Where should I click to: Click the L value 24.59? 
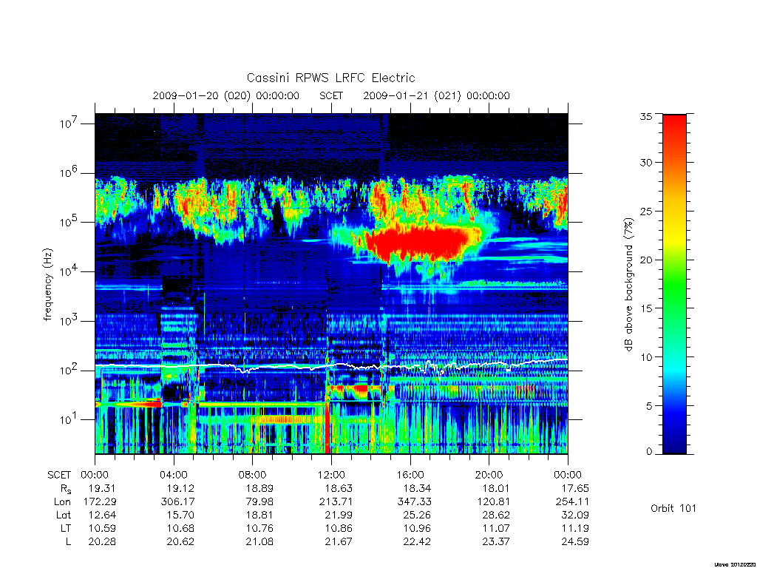click(x=575, y=541)
